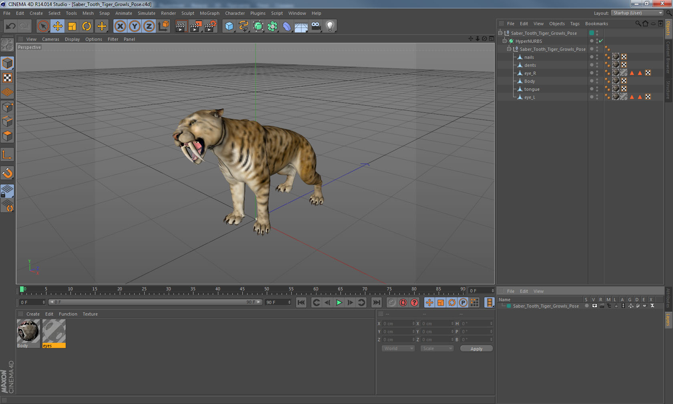The width and height of the screenshot is (673, 404).
Task: Collapse the top Saber_Tooth_Tiger_Growls_Pose node
Action: click(x=500, y=33)
